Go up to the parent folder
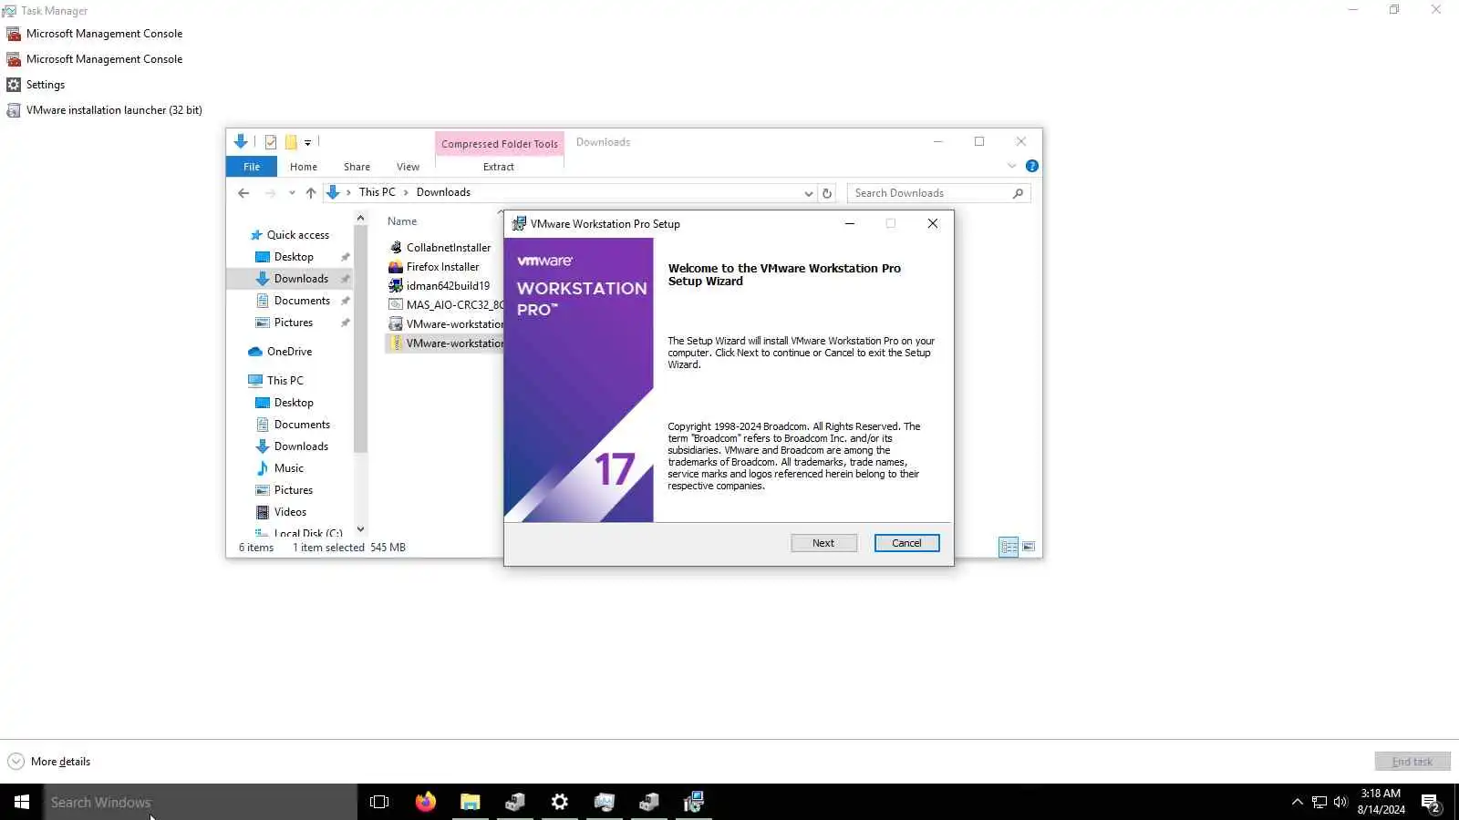 pyautogui.click(x=311, y=193)
